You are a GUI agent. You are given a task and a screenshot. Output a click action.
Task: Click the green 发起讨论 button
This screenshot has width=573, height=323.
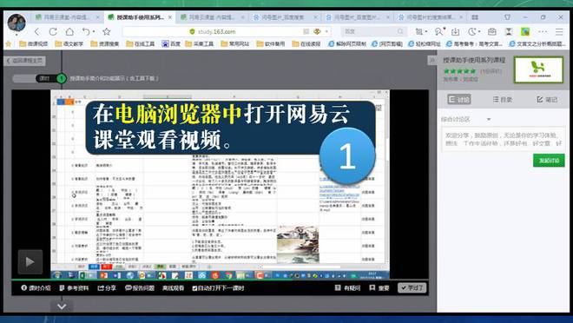549,161
